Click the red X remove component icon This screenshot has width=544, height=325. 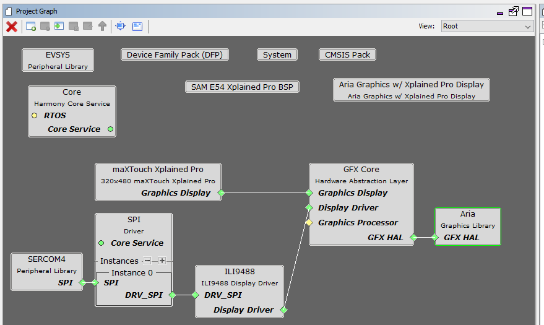(12, 27)
